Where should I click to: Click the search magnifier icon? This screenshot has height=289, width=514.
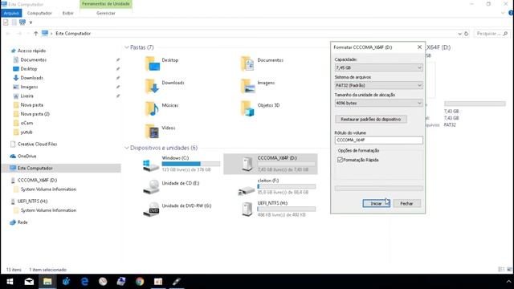[x=505, y=34]
